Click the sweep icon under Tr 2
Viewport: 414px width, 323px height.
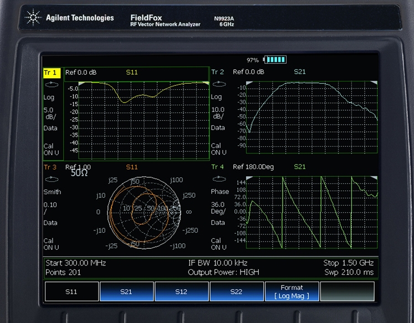[218, 85]
